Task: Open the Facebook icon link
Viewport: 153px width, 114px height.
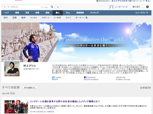Action: [x=85, y=78]
